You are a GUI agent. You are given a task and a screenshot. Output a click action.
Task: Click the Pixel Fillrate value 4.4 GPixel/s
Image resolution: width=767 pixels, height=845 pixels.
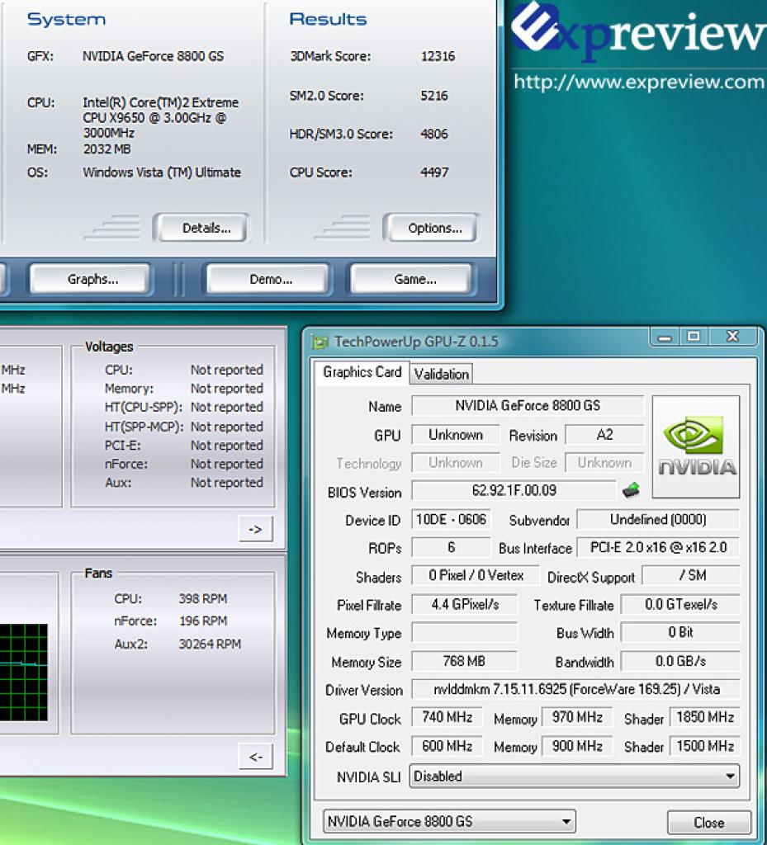click(x=464, y=604)
